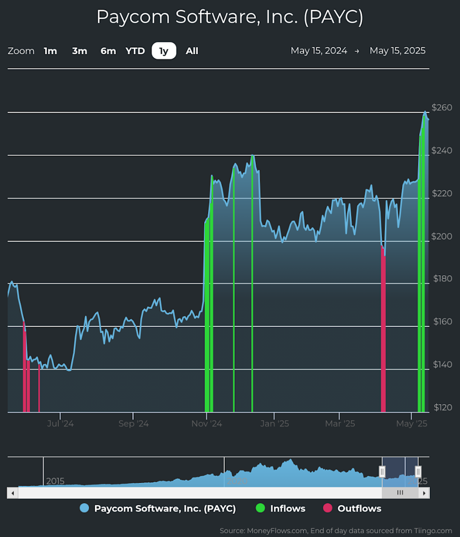The image size is (460, 537).
Task: Grab the left navigator range handle
Action: pyautogui.click(x=382, y=472)
